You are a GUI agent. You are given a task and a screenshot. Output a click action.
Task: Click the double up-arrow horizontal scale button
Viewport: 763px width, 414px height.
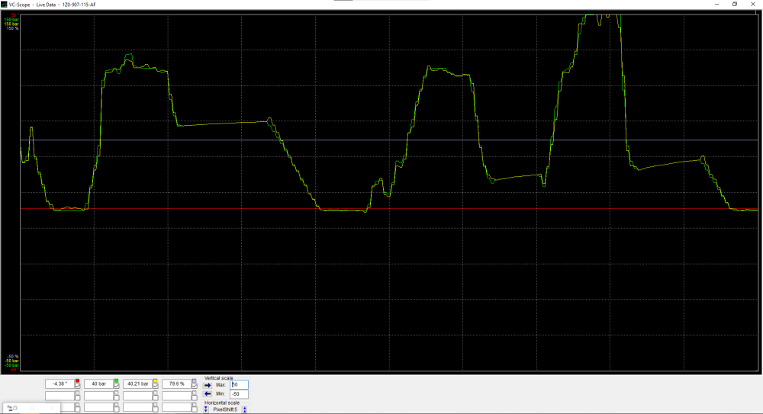(245, 409)
